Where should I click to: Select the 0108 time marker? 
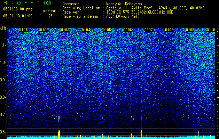coord(169,30)
